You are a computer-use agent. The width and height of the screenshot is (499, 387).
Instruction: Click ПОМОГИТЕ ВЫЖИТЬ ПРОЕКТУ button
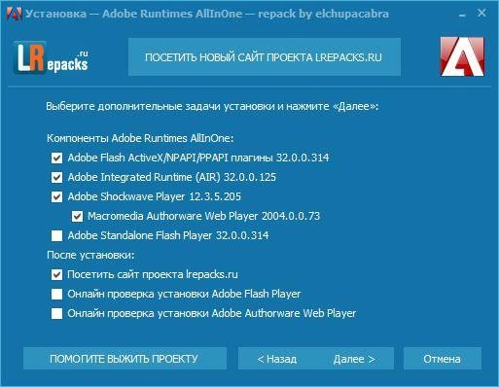point(125,359)
